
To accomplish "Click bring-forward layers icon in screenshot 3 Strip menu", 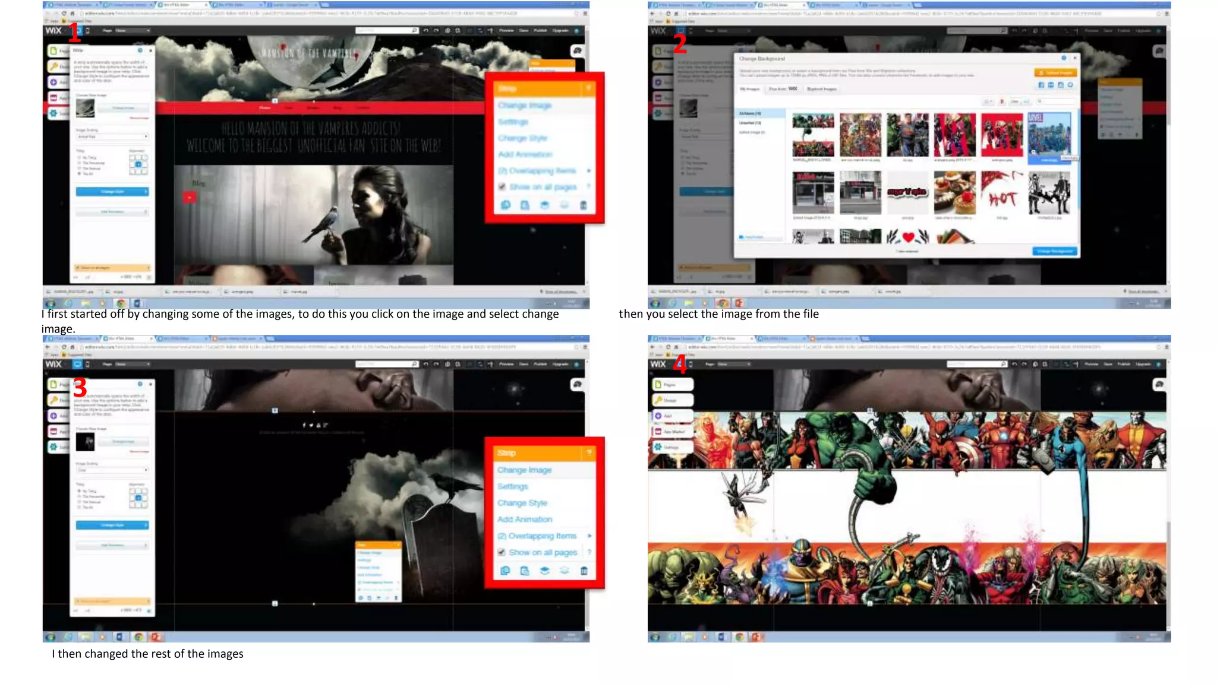I will (544, 571).
